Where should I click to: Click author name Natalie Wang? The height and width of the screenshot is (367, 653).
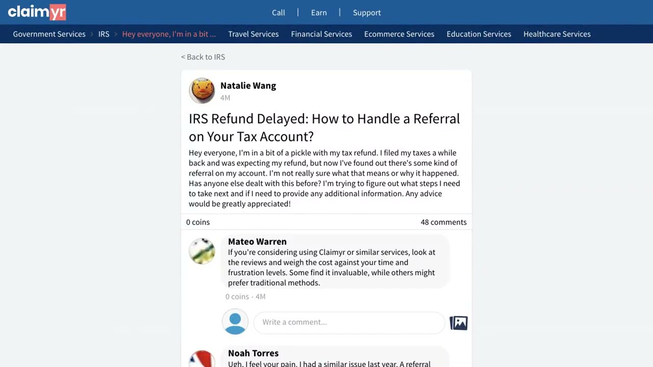248,86
